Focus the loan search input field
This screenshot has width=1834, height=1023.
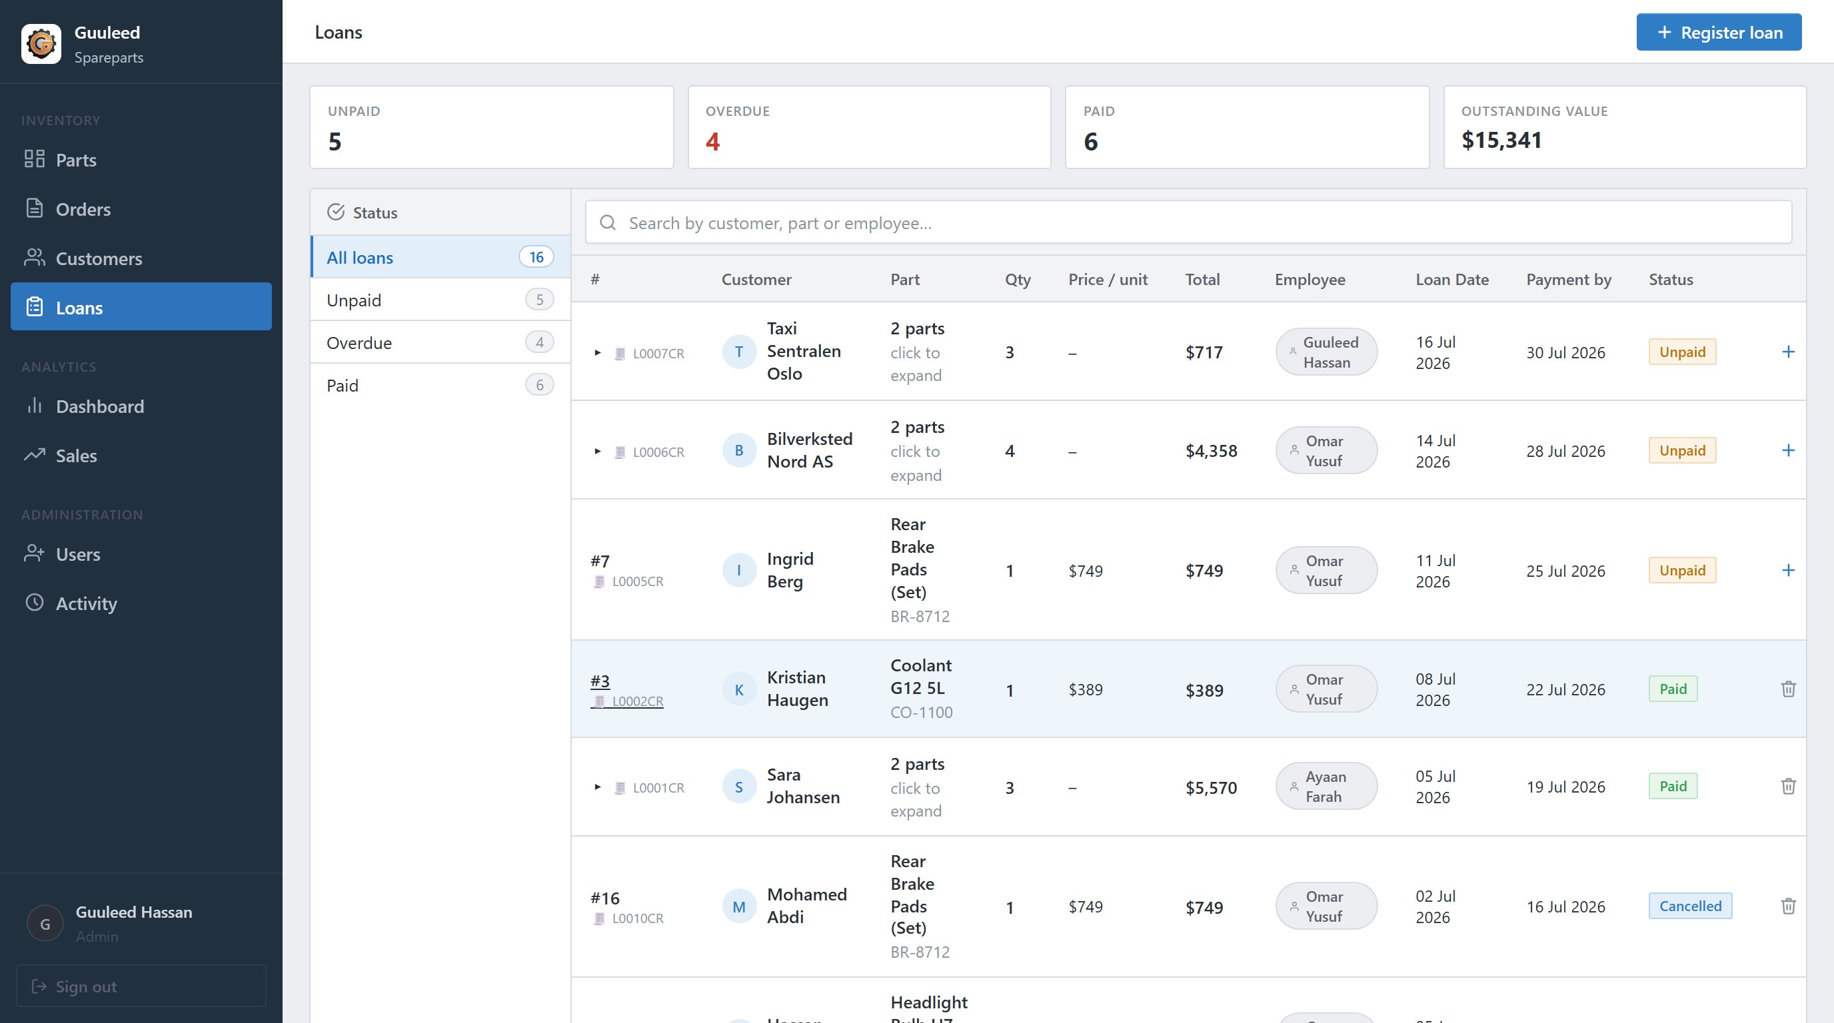[x=1188, y=222]
